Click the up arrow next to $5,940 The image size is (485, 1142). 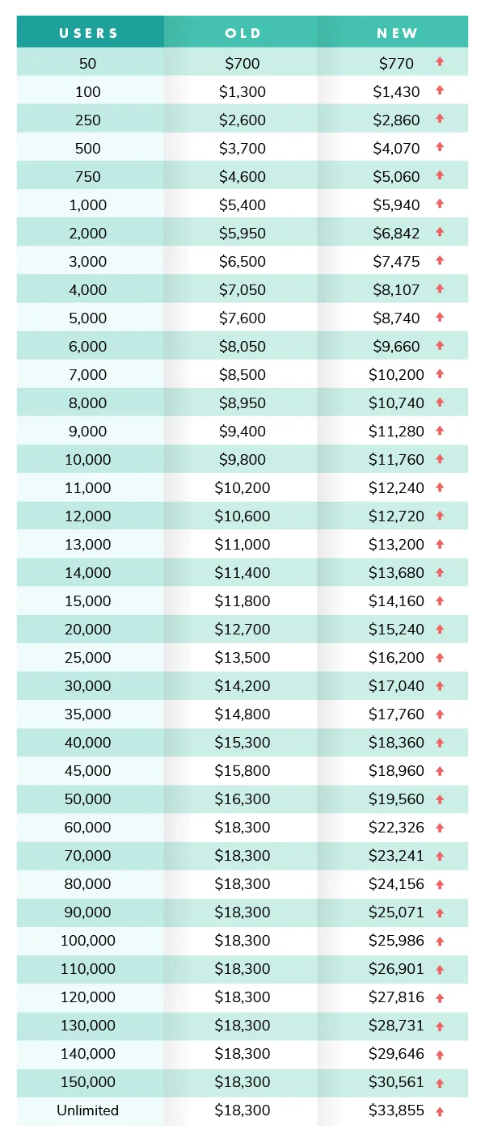(440, 204)
